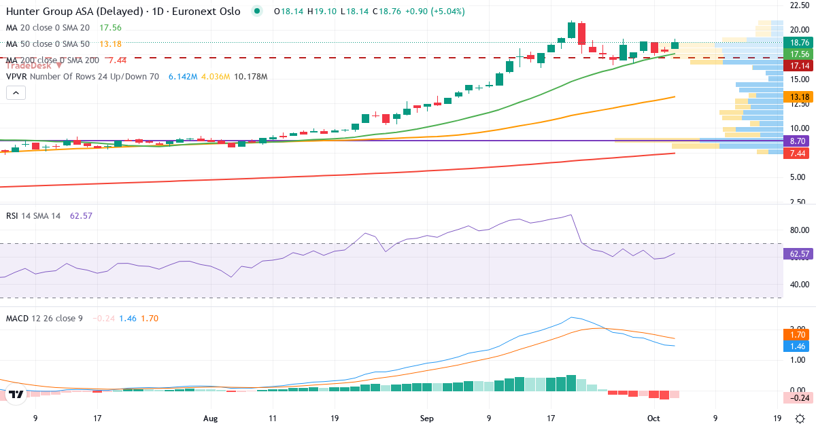Click the TradingView logo icon

[16, 394]
